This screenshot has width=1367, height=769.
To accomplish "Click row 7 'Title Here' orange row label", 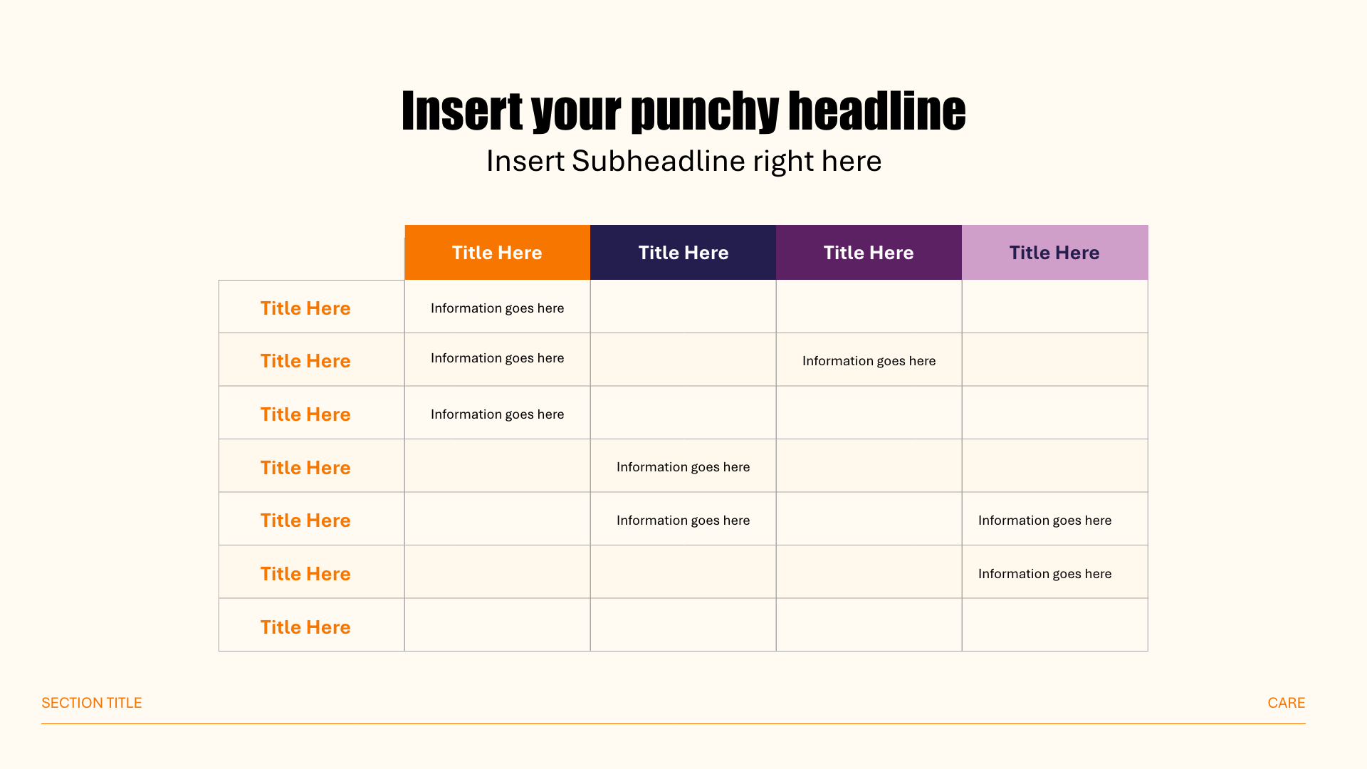I will [305, 627].
